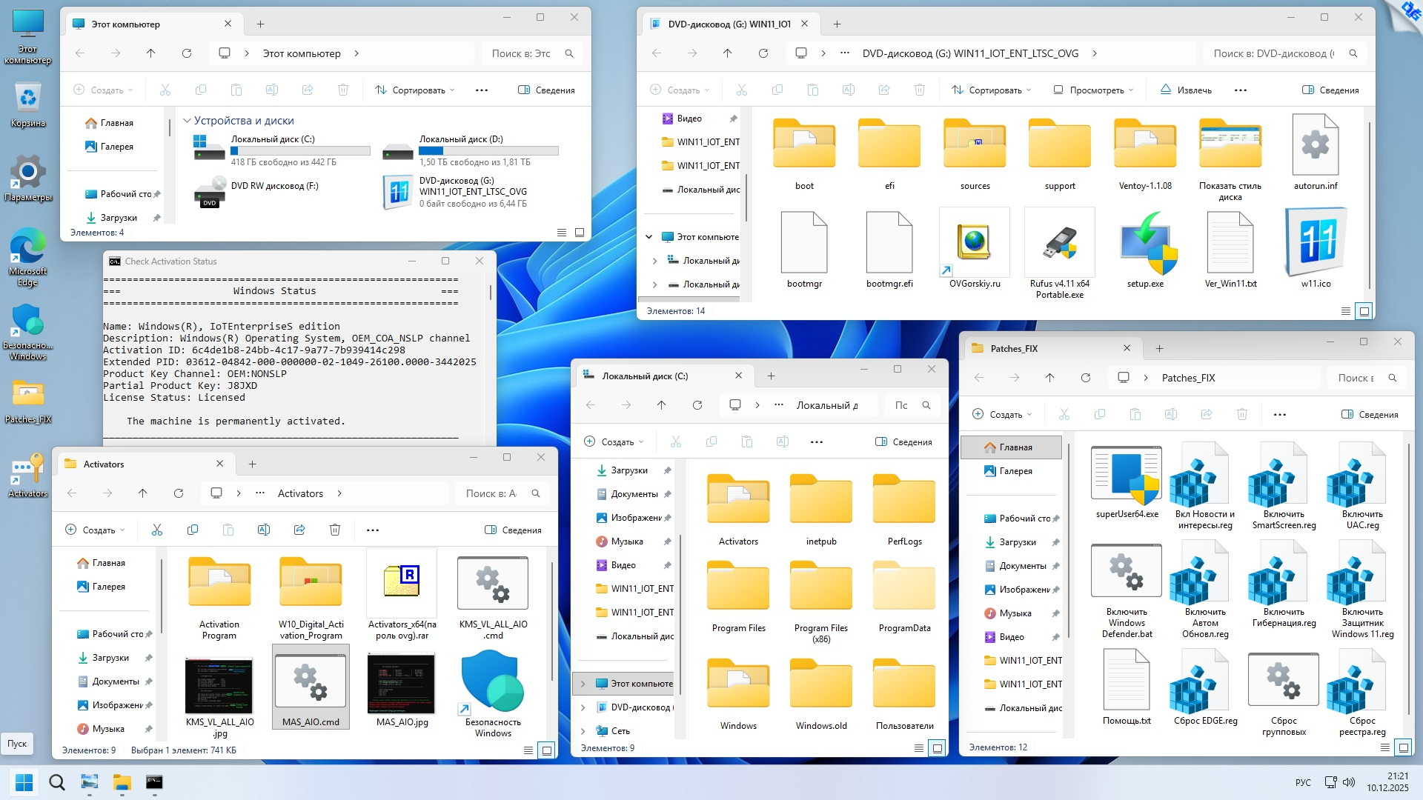The width and height of the screenshot is (1423, 800).
Task: Open the Сортировать dropdown in the DVD drive window
Action: tap(991, 90)
